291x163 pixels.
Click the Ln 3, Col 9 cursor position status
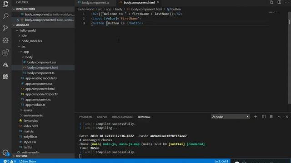(x=221, y=161)
